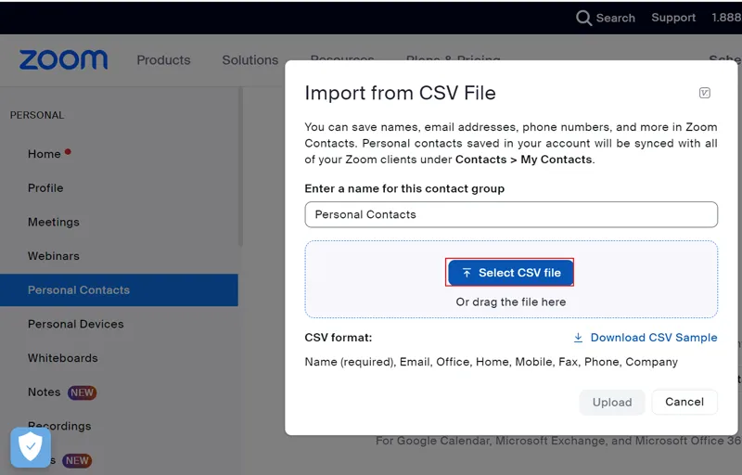Open Recordings in sidebar
The height and width of the screenshot is (475, 742).
pos(59,426)
